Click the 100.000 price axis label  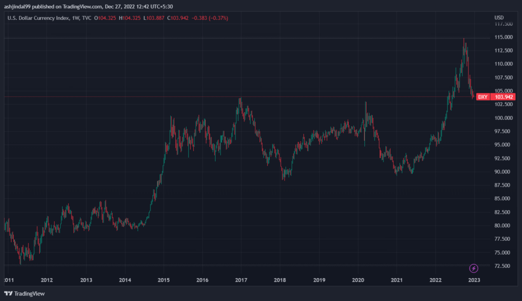click(x=503, y=118)
